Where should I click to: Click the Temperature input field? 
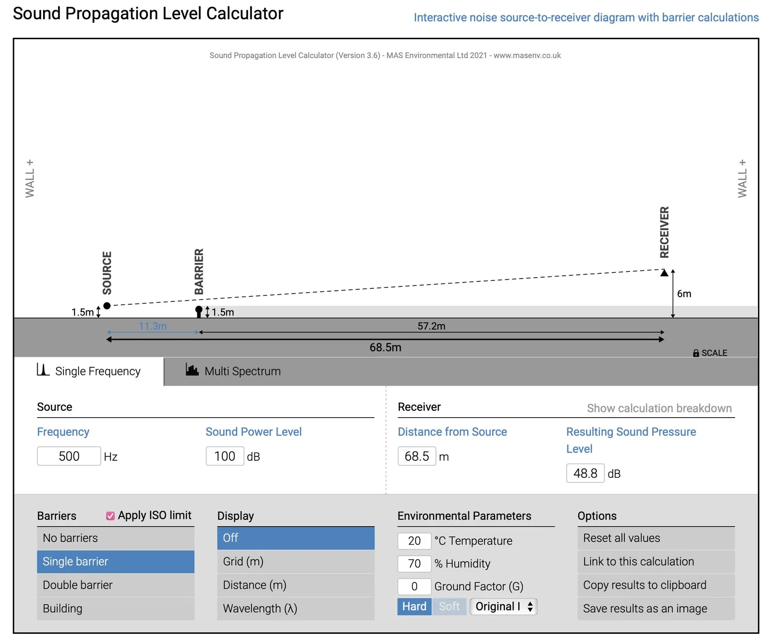(415, 541)
